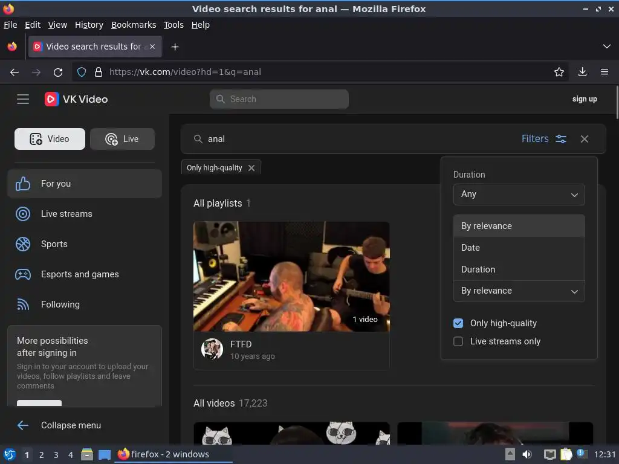Open the Tools menu
619x464 pixels.
tap(173, 25)
